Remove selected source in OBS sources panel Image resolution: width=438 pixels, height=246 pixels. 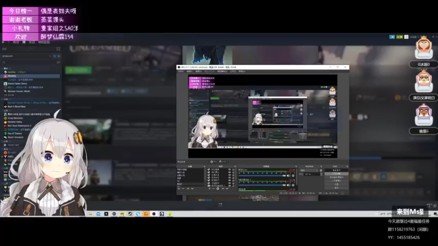[x=214, y=189]
